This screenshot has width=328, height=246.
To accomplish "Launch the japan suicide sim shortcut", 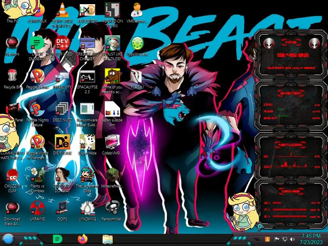I will tap(112, 109).
